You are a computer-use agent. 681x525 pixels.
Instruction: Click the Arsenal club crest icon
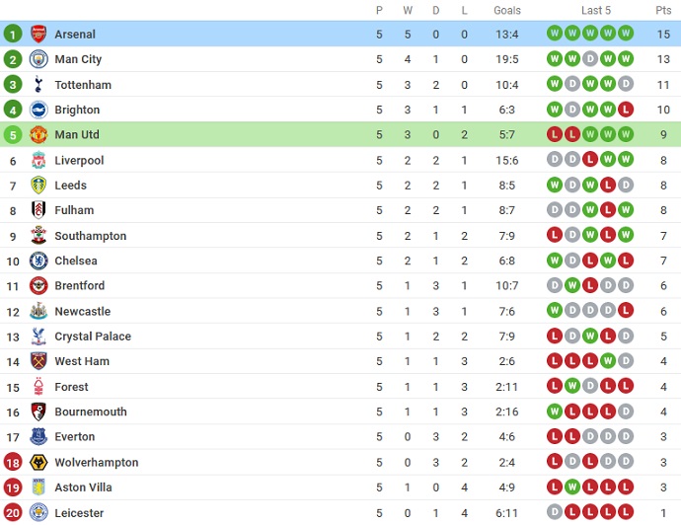[38, 34]
